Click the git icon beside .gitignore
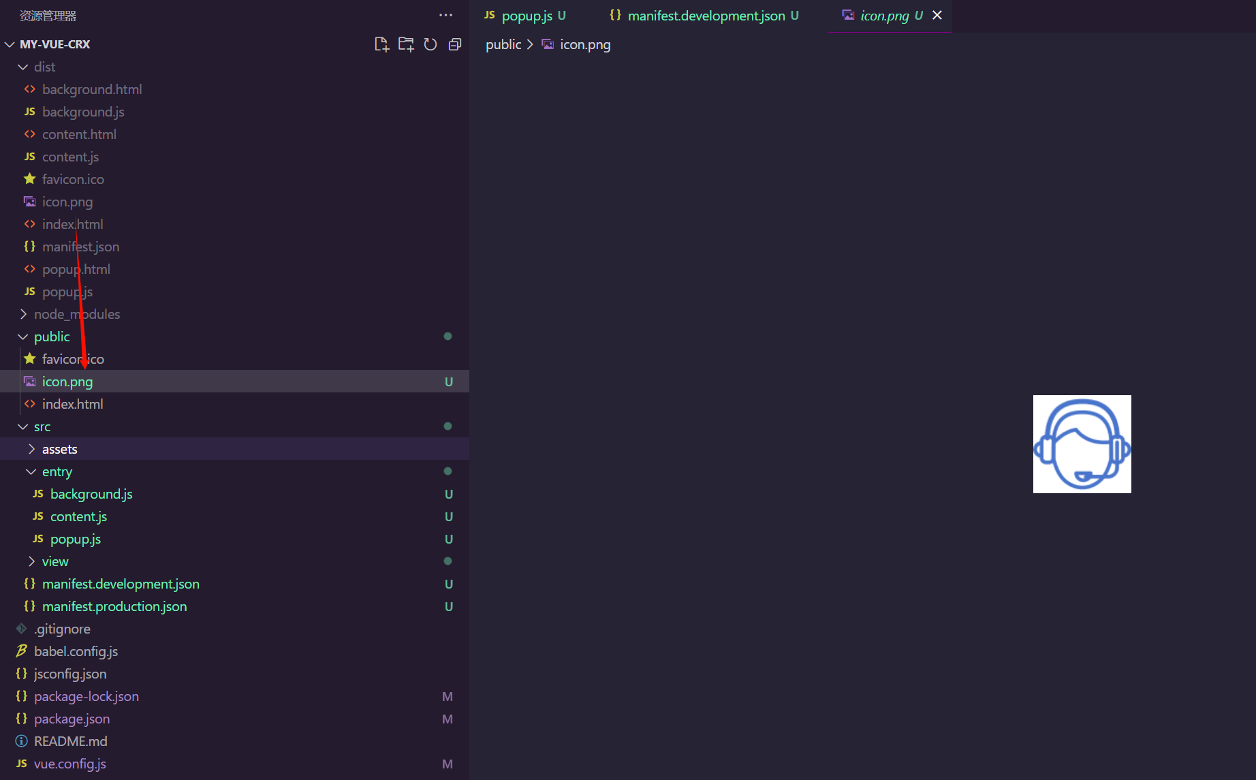 point(22,629)
